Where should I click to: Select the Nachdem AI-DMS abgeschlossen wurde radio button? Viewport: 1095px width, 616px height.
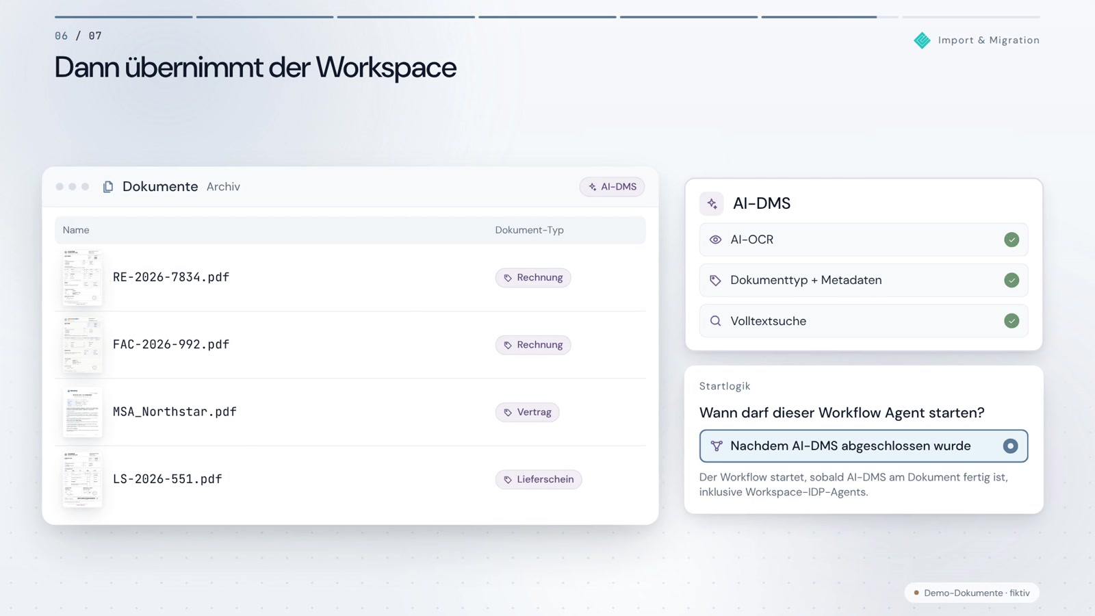1010,446
